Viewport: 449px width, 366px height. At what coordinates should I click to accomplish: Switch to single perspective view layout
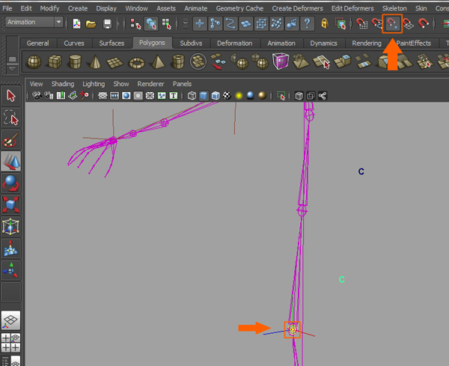coord(11,320)
